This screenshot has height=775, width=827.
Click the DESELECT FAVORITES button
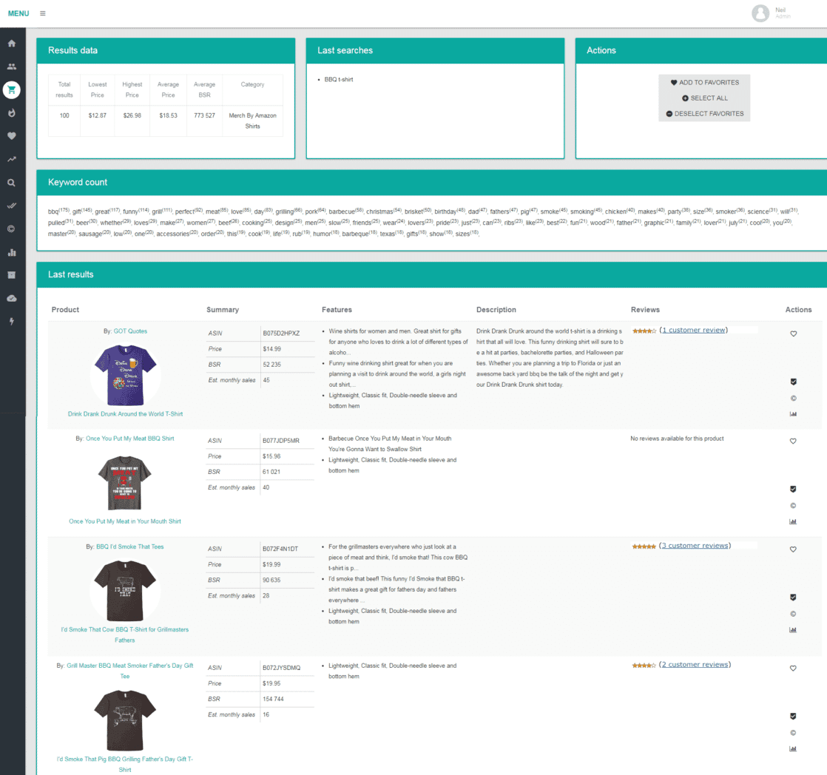coord(705,114)
